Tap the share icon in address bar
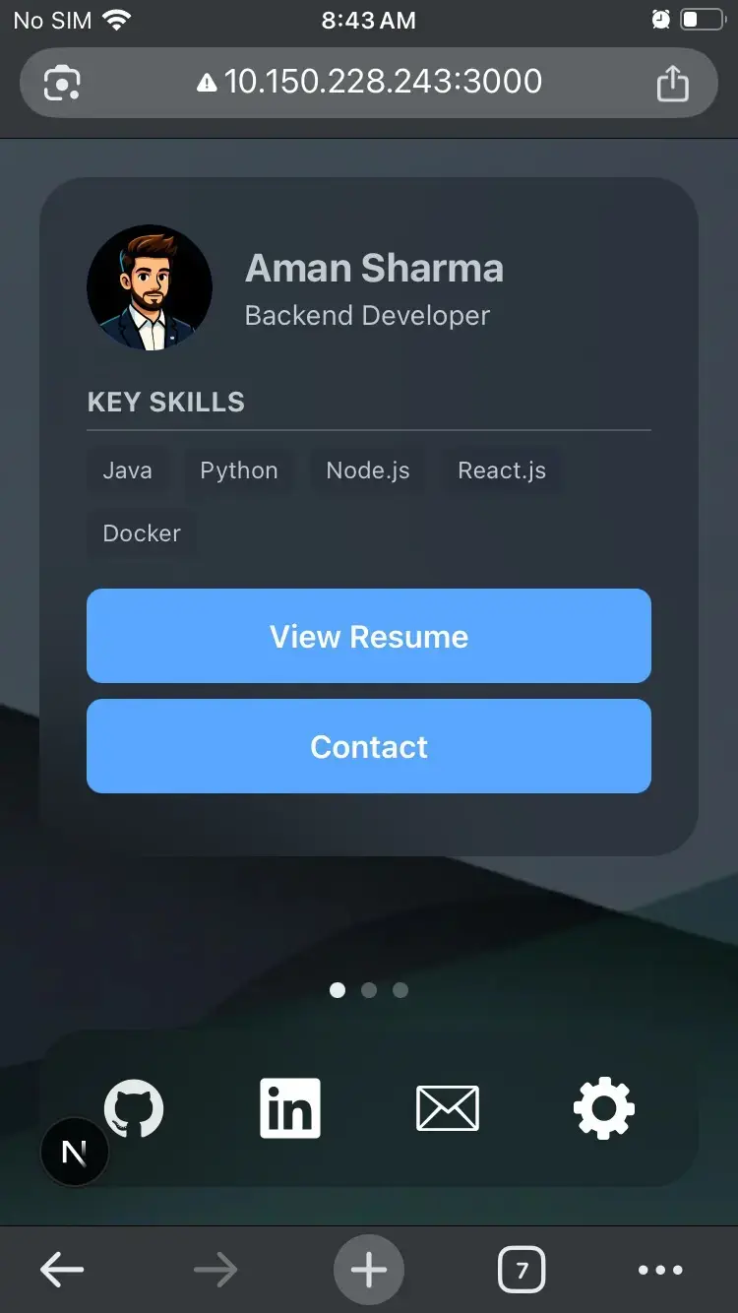 (x=673, y=83)
